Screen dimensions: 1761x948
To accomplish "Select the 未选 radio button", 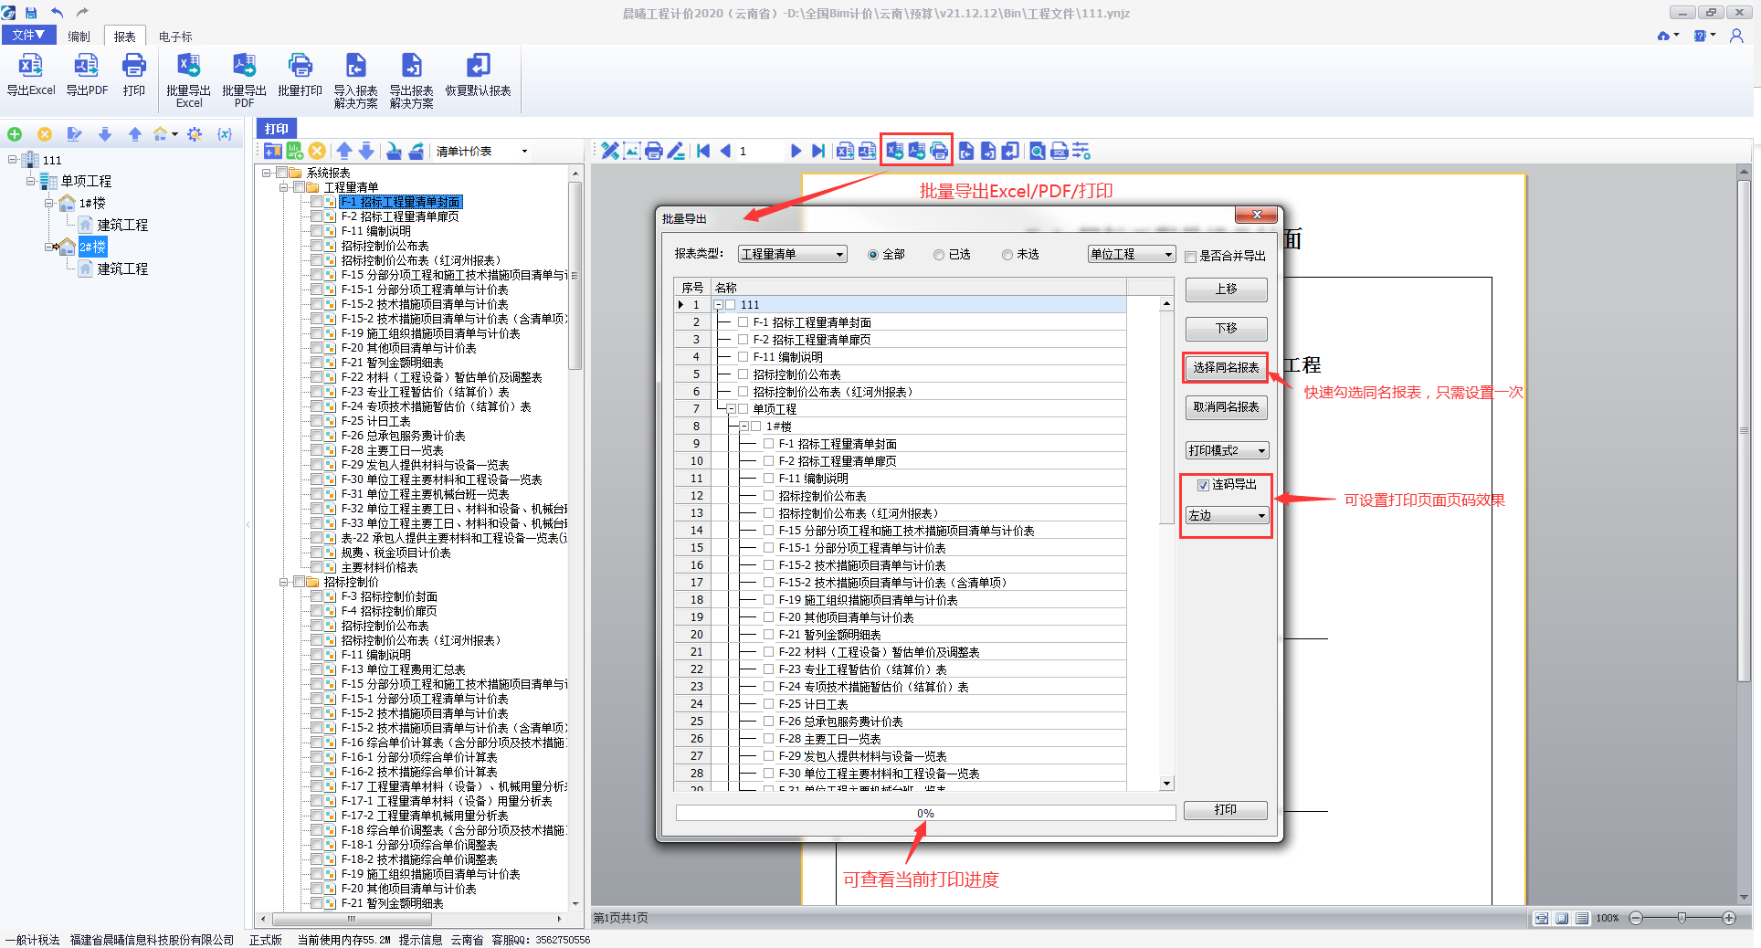I will (1007, 255).
